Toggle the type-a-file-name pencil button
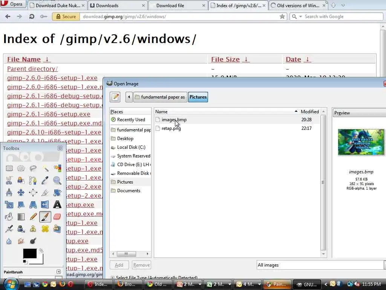The image size is (386, 290). pyautogui.click(x=115, y=97)
